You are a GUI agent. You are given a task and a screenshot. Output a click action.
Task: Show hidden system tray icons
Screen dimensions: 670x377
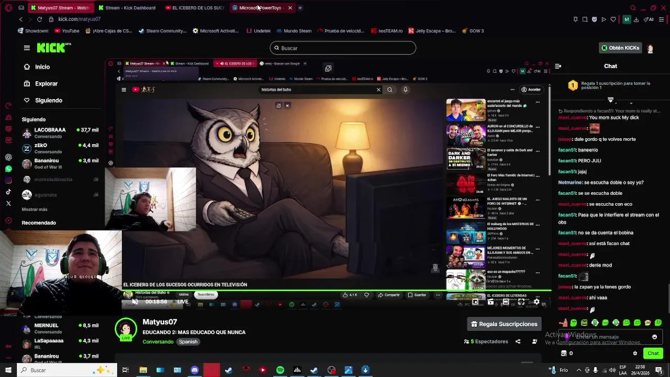click(x=578, y=370)
